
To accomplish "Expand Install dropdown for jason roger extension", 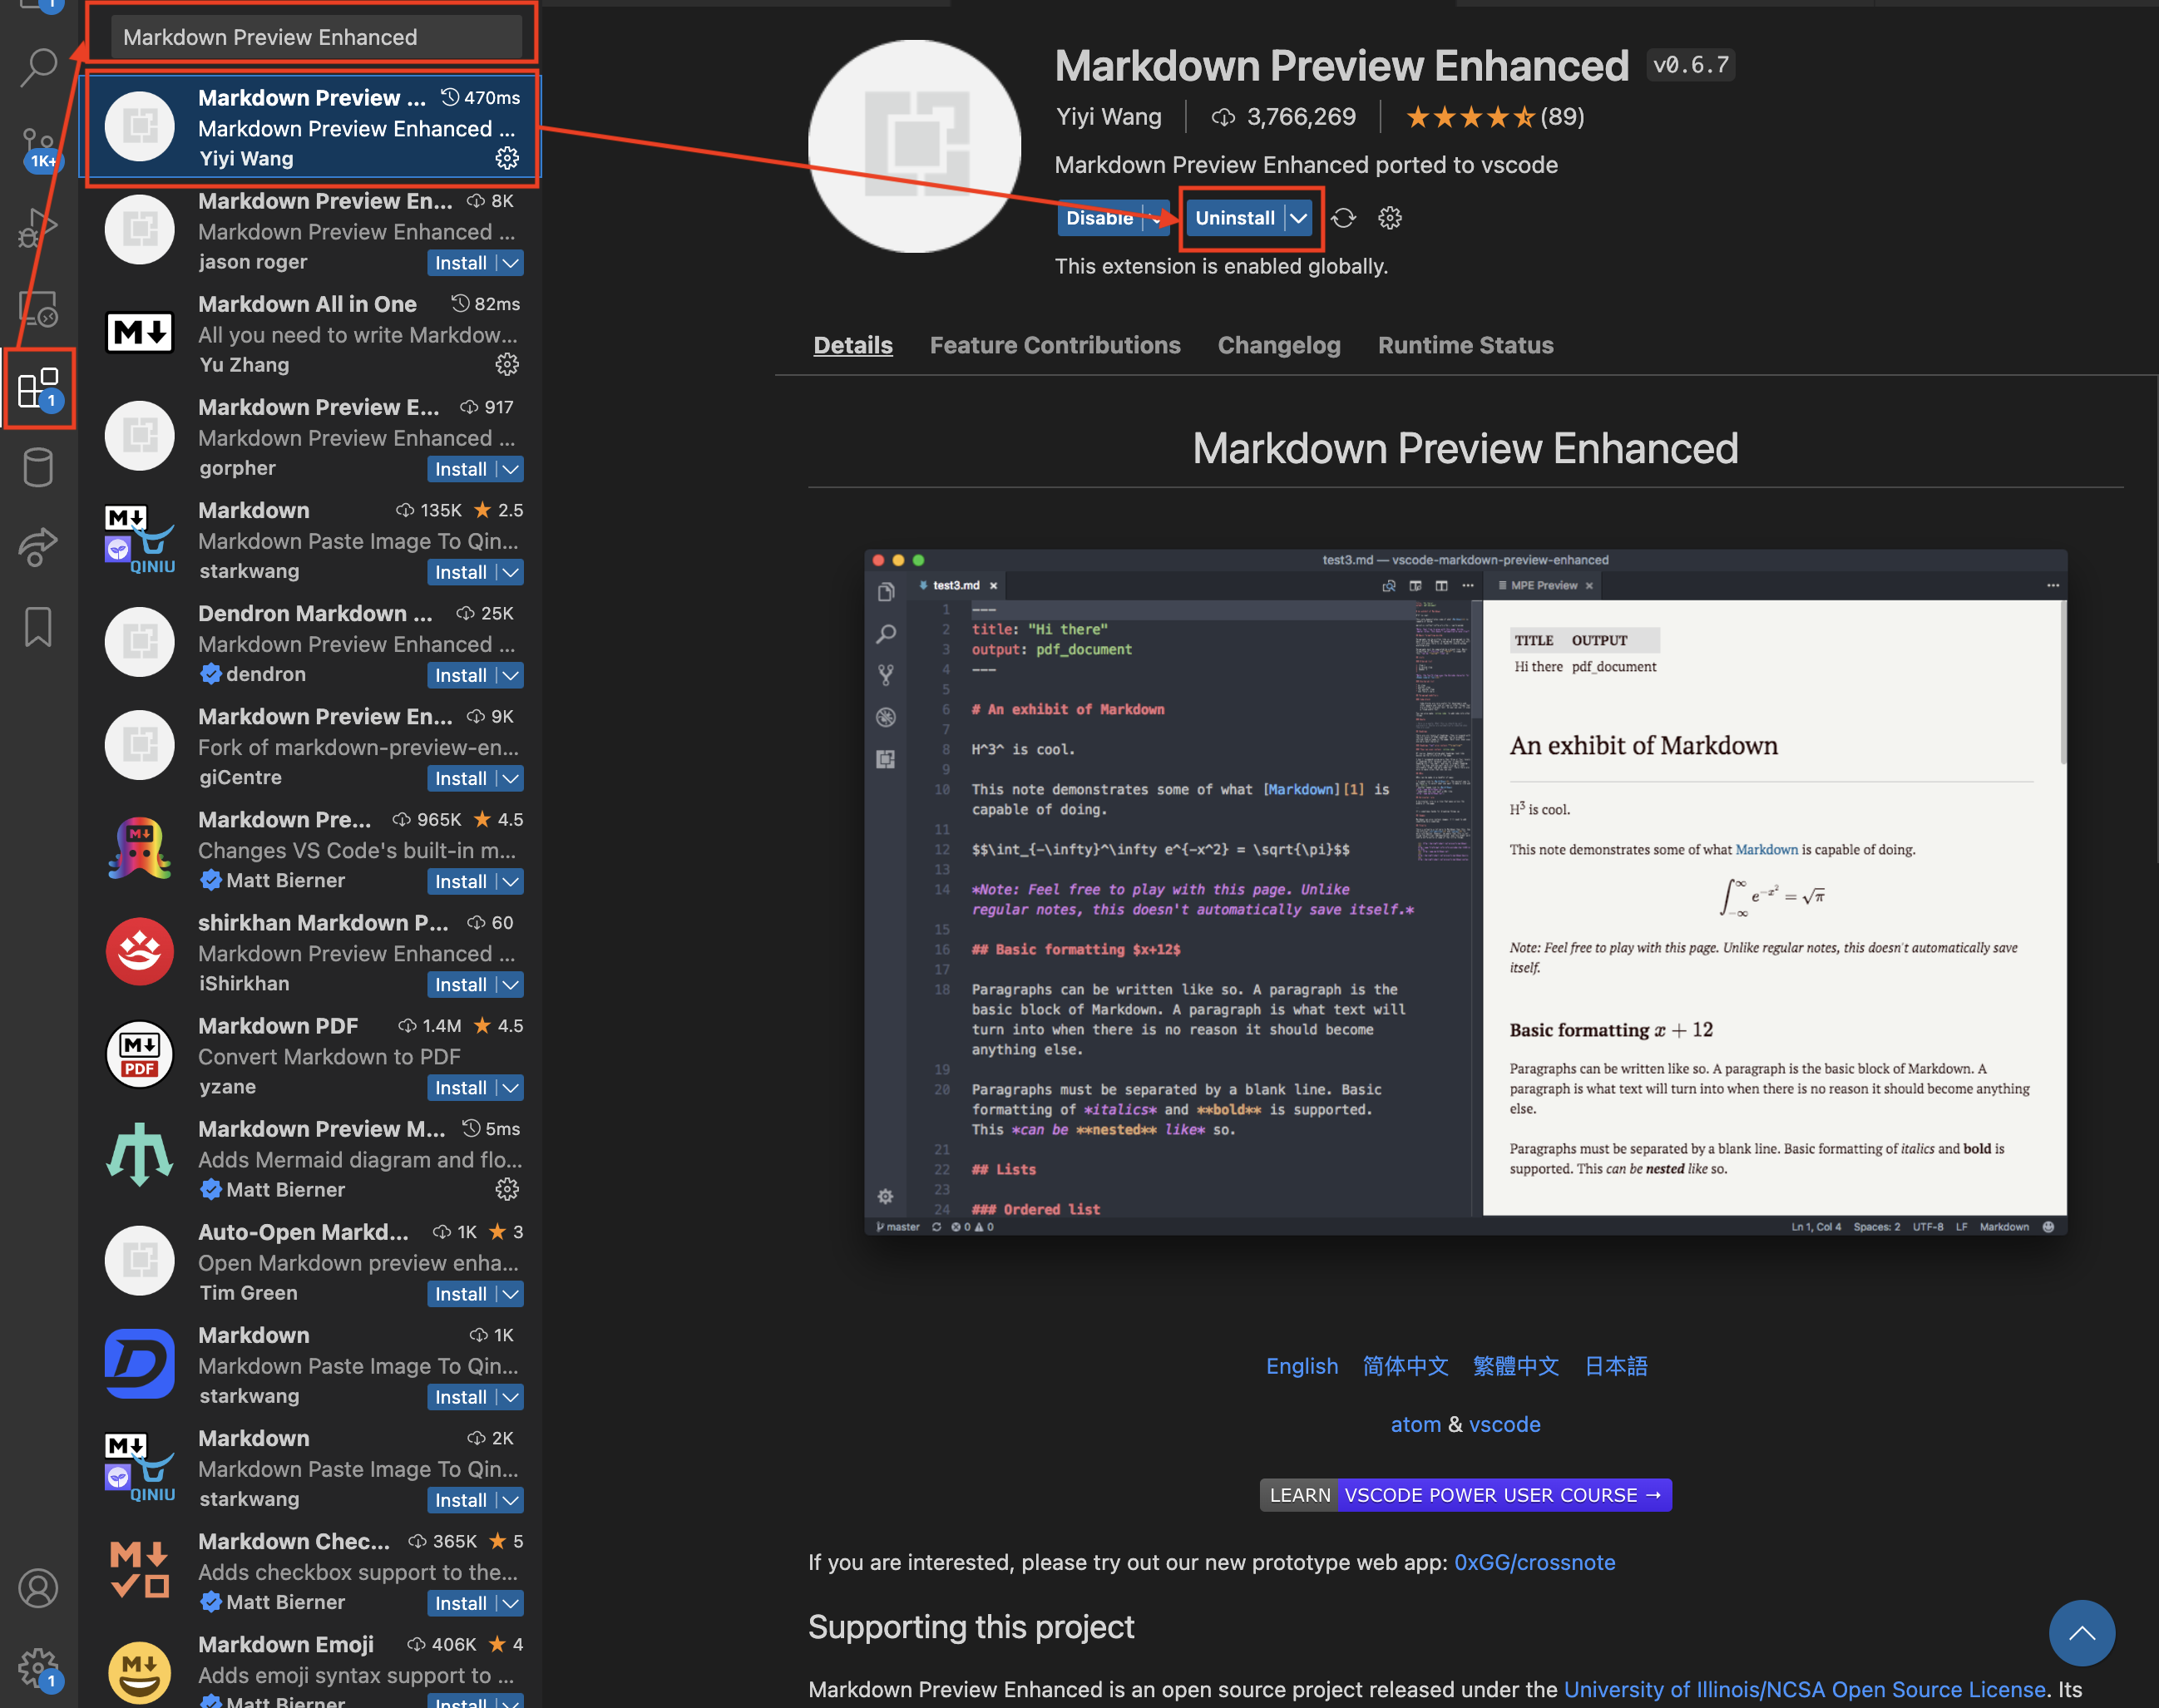I will click(510, 263).
